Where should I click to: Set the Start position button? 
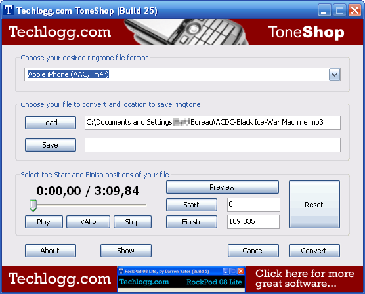point(192,205)
